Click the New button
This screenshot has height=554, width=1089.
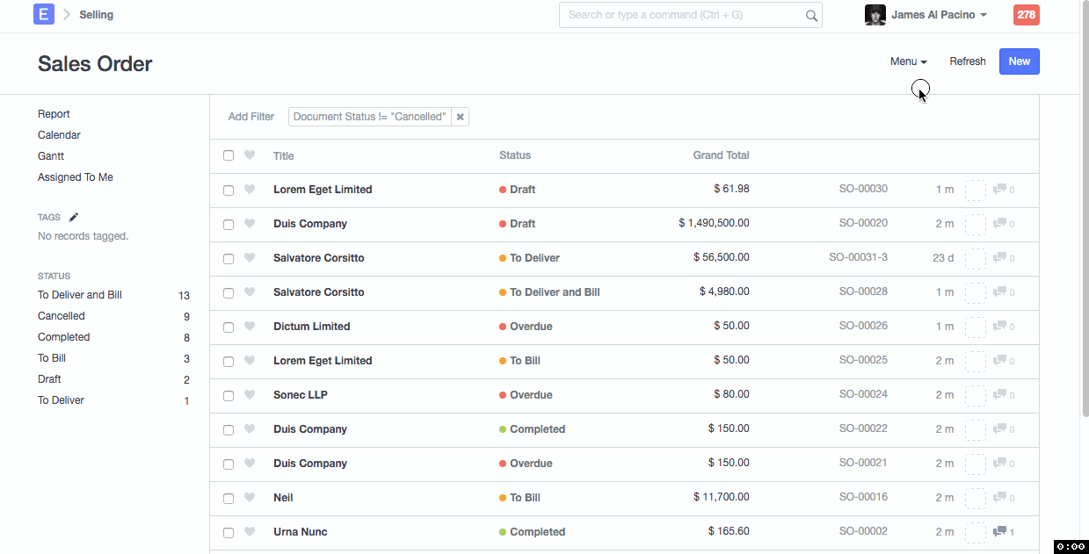click(x=1019, y=61)
